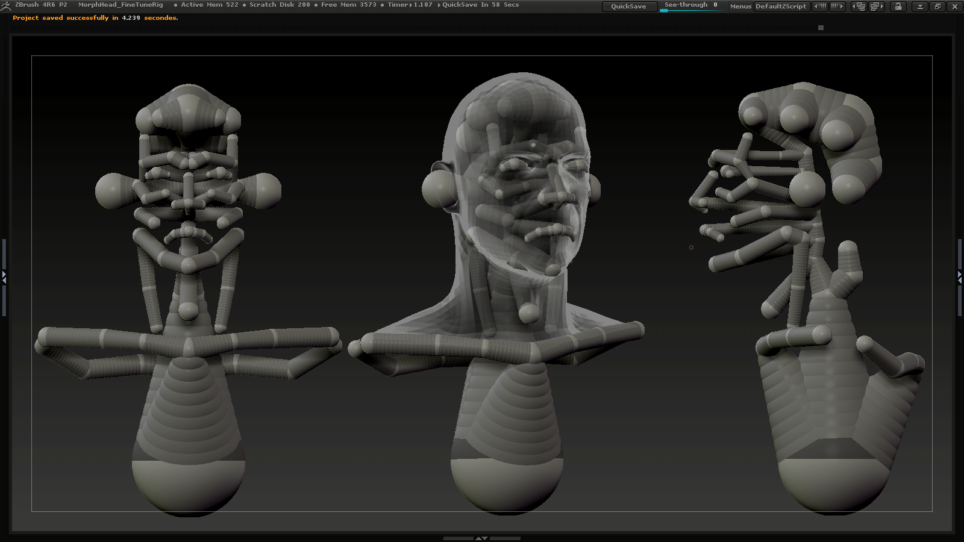This screenshot has width=964, height=542.
Task: Toggle the Menus visibility button
Action: [x=740, y=6]
